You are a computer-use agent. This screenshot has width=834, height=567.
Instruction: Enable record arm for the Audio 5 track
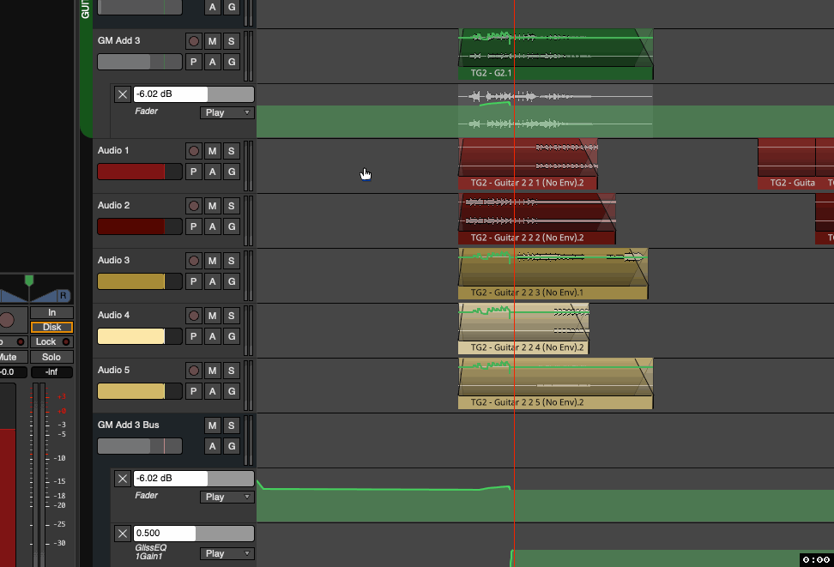194,371
